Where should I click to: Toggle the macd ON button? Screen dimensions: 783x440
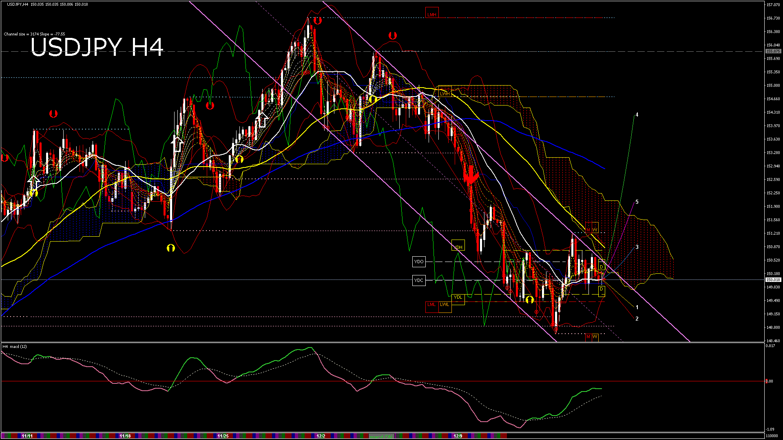(382, 436)
